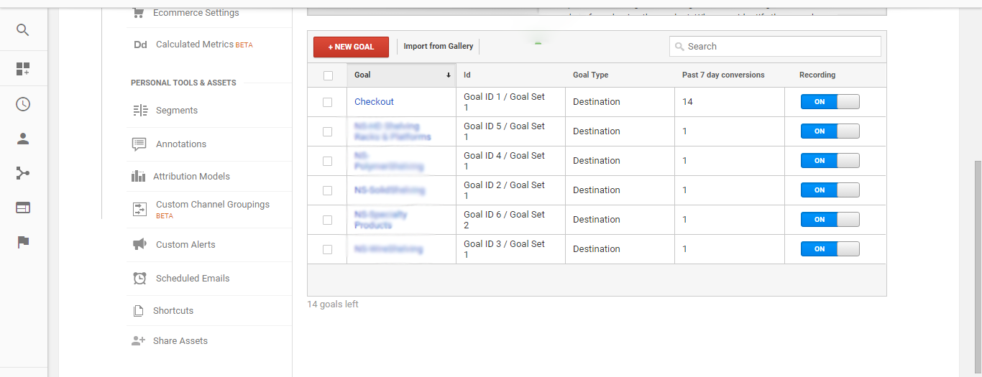Open the Customization dashboard icon

click(23, 69)
